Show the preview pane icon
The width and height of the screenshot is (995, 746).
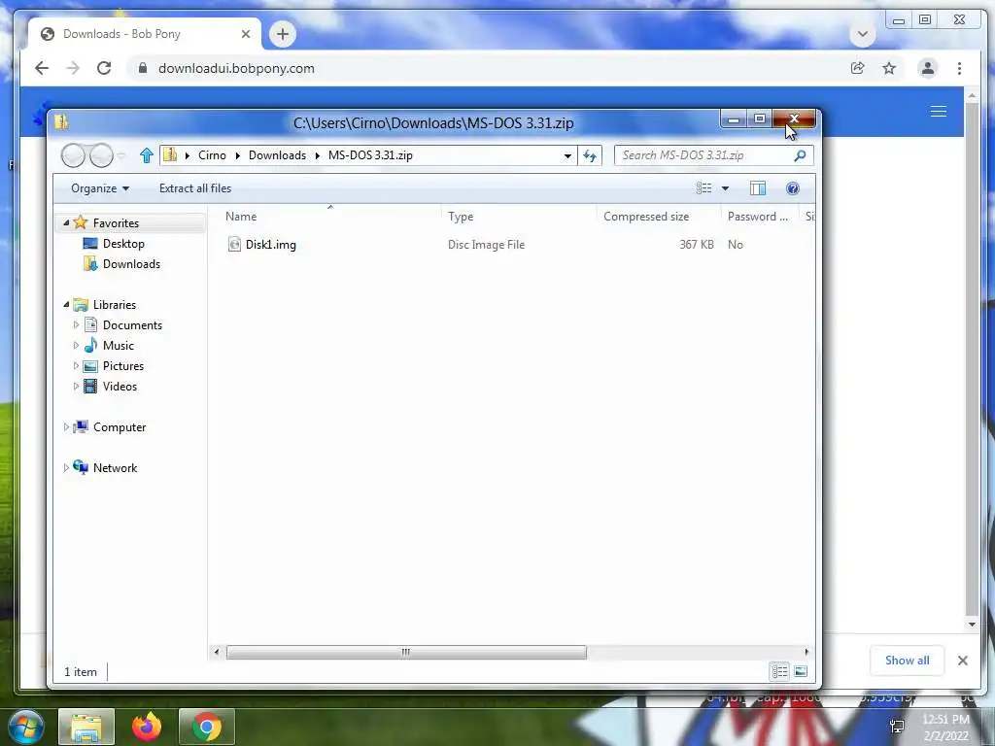pos(758,188)
